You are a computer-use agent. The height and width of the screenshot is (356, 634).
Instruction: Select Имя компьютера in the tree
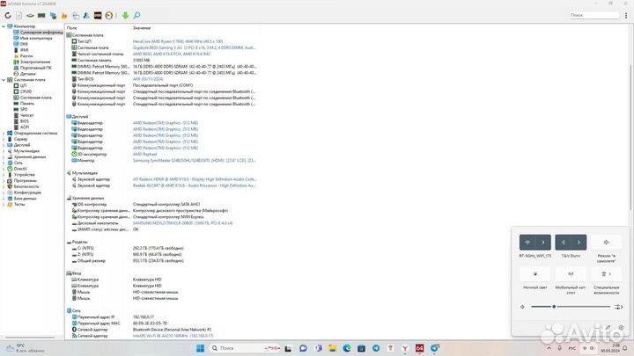[x=36, y=38]
